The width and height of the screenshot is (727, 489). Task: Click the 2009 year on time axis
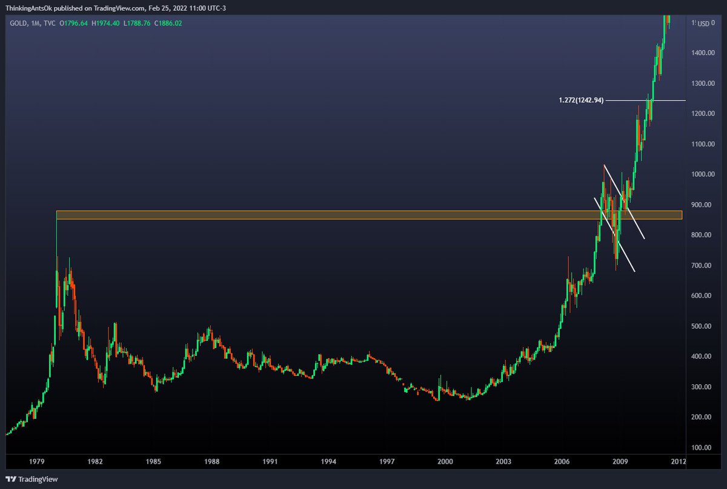(x=620, y=461)
